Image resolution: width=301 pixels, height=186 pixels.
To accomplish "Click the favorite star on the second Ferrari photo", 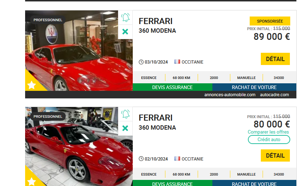I will pos(32,182).
